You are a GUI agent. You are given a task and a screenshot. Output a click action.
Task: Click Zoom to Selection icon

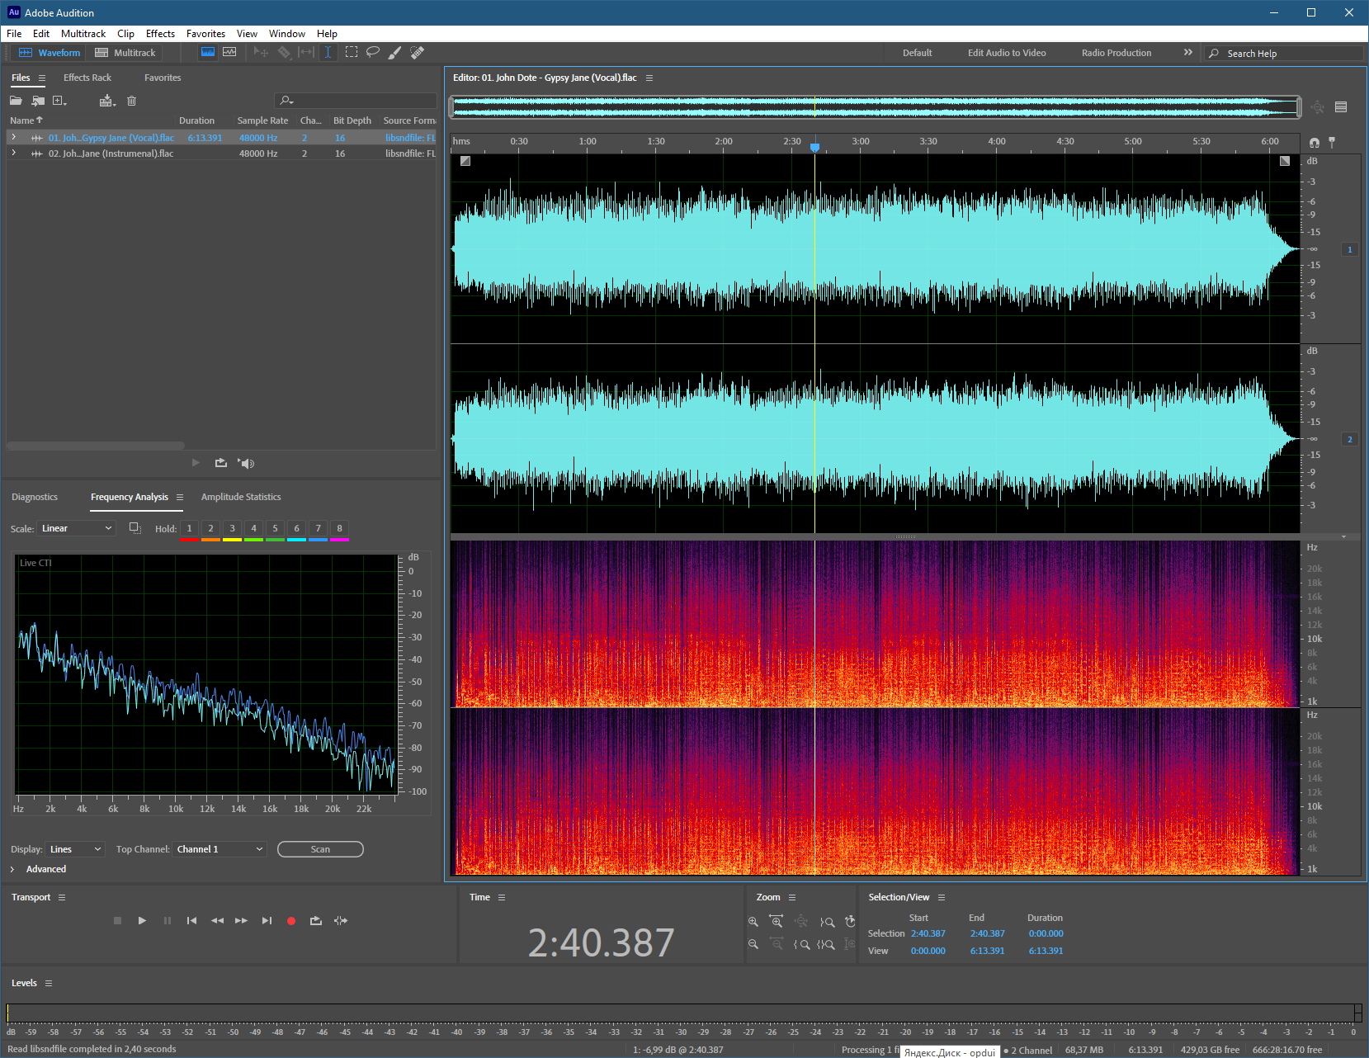(x=826, y=944)
